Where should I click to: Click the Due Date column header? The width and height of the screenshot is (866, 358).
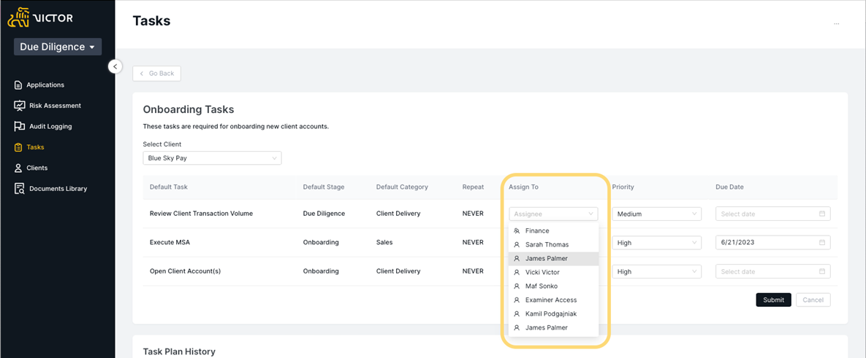click(x=729, y=187)
